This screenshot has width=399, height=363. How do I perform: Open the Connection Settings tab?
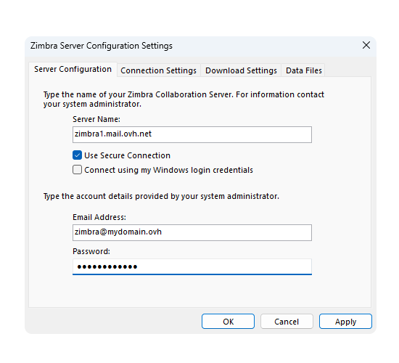point(159,70)
